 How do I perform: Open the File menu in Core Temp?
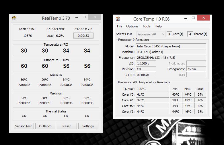[x=120, y=26]
